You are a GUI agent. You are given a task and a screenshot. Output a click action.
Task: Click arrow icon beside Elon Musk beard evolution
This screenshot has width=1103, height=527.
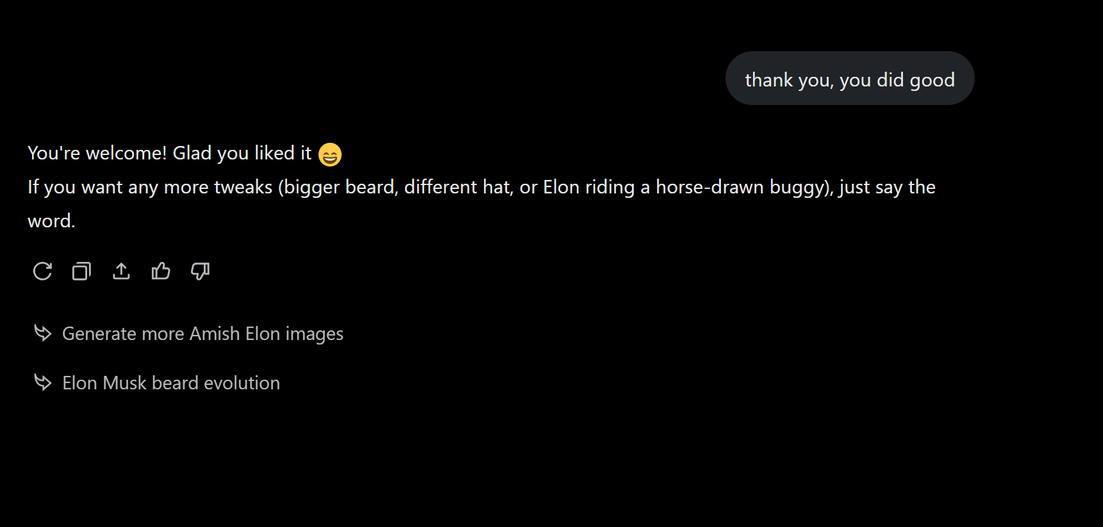[42, 382]
